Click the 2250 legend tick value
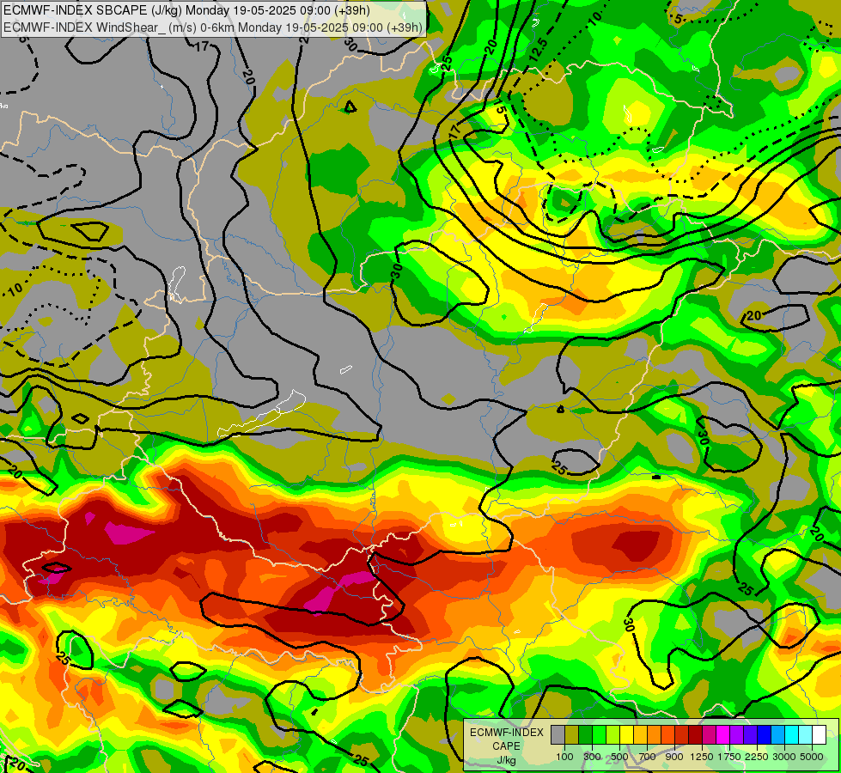This screenshot has height=773, width=841. (x=758, y=757)
